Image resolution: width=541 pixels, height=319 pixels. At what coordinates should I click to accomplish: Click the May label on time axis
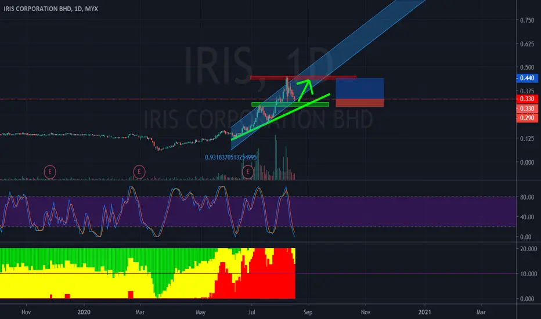pyautogui.click(x=200, y=312)
